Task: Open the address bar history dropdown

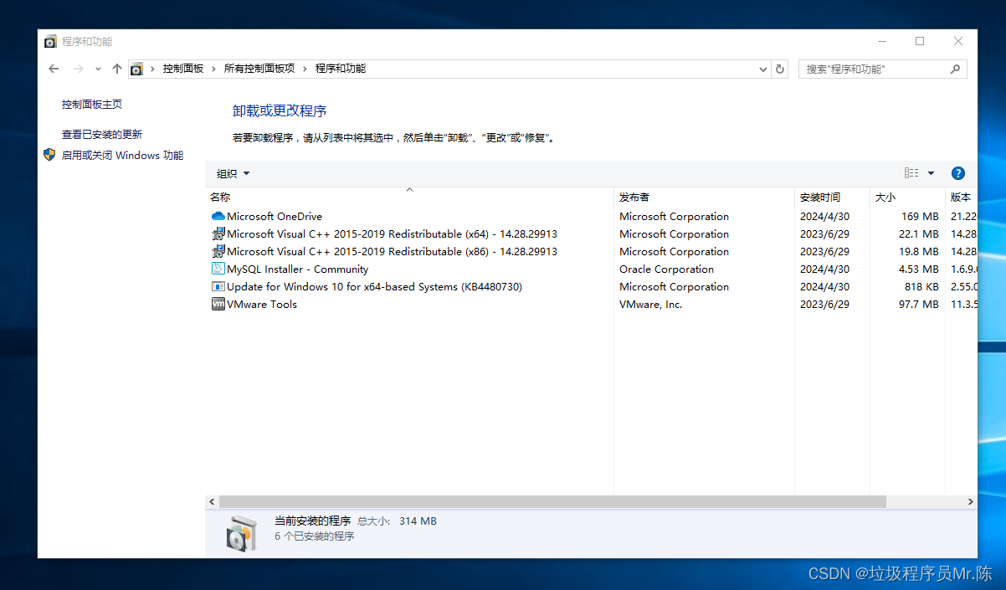Action: pos(762,69)
